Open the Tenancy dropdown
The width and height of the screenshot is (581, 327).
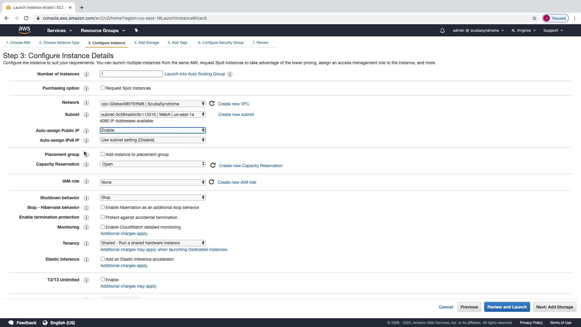pos(153,243)
